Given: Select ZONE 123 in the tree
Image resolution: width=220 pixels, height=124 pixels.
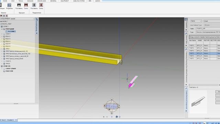Looking at the screenshot, I should pyautogui.click(x=7, y=66).
